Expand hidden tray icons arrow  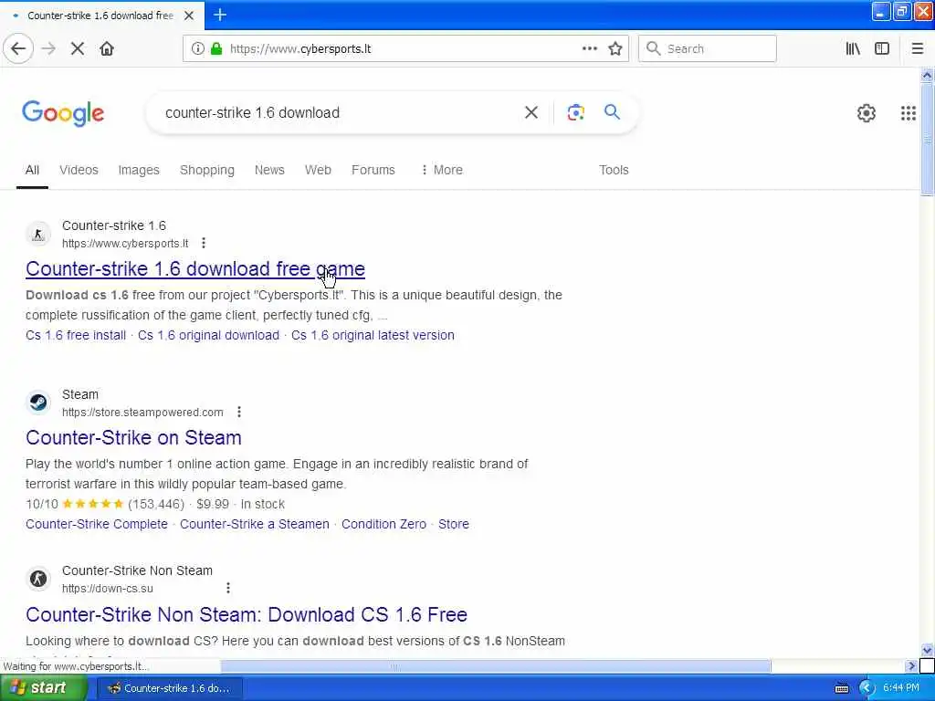pos(867,688)
